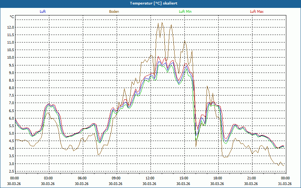
Task: Click the °C unit label on the y-axis
Action: tap(12, 17)
